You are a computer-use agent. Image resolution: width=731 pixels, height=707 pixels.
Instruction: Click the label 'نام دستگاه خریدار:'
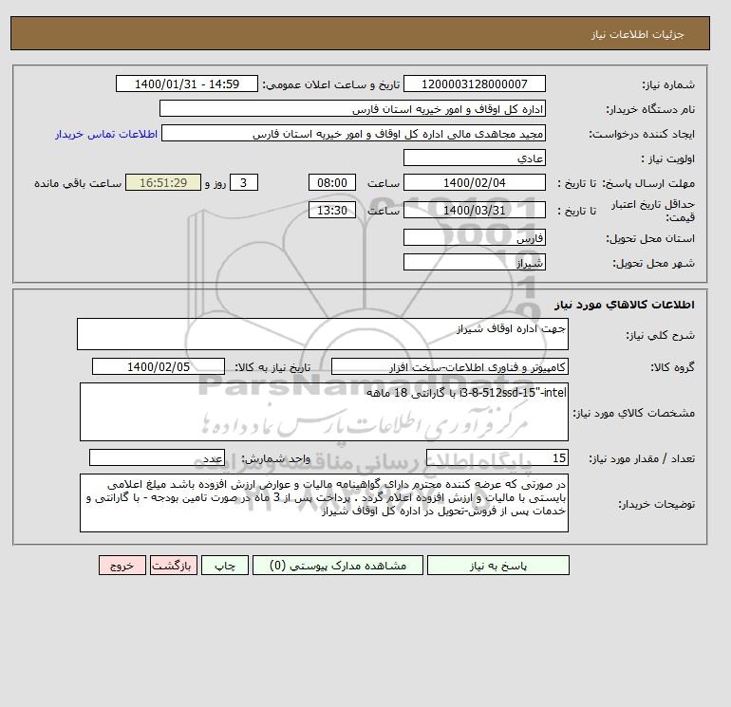point(650,109)
